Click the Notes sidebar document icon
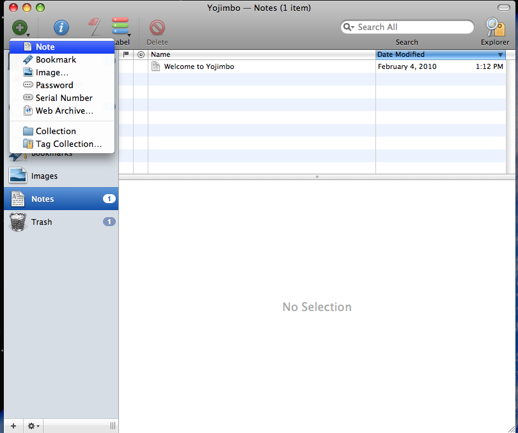The width and height of the screenshot is (518, 433). pos(18,199)
